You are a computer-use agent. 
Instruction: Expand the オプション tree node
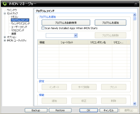tap(5, 37)
